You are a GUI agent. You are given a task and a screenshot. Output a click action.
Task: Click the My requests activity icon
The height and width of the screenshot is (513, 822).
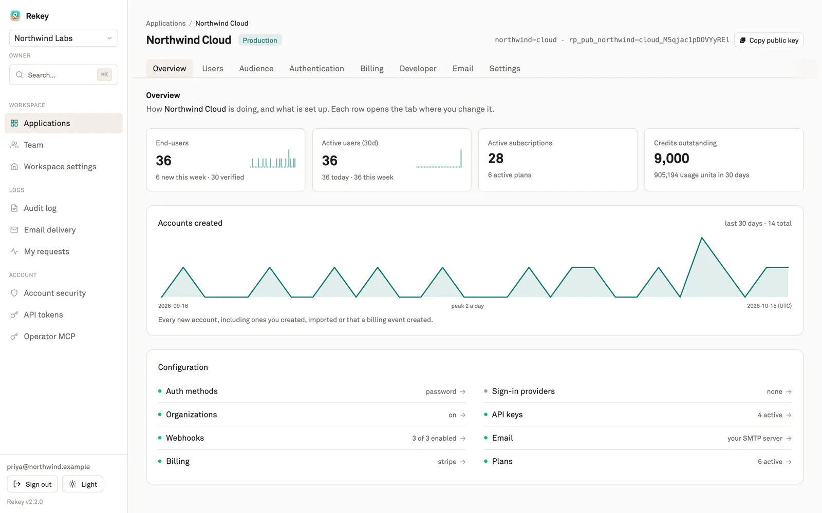click(14, 251)
